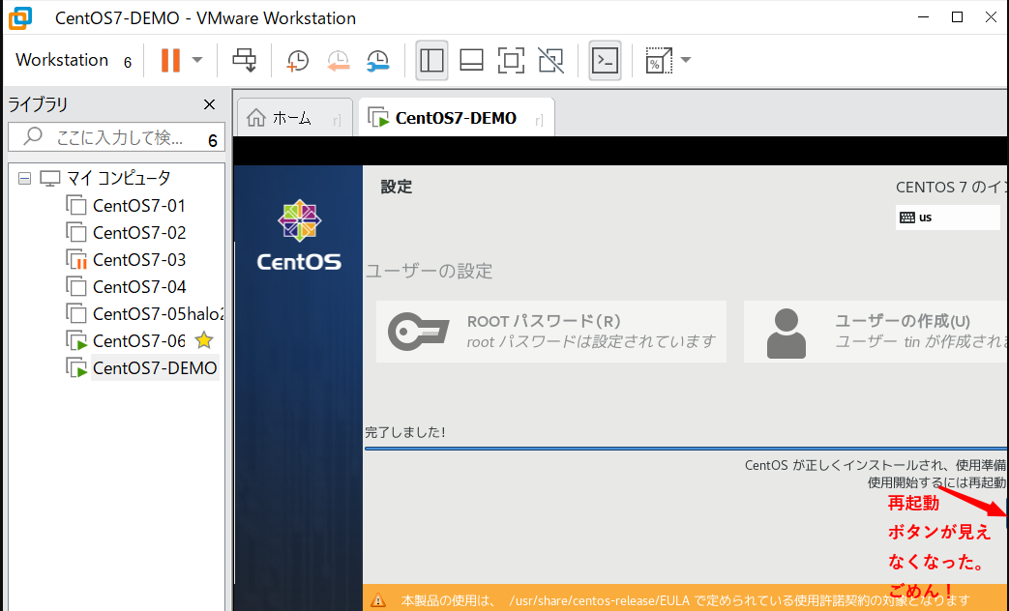Minimize the VMware Workstation window
Viewport: 1009px width, 611px height.
click(924, 17)
